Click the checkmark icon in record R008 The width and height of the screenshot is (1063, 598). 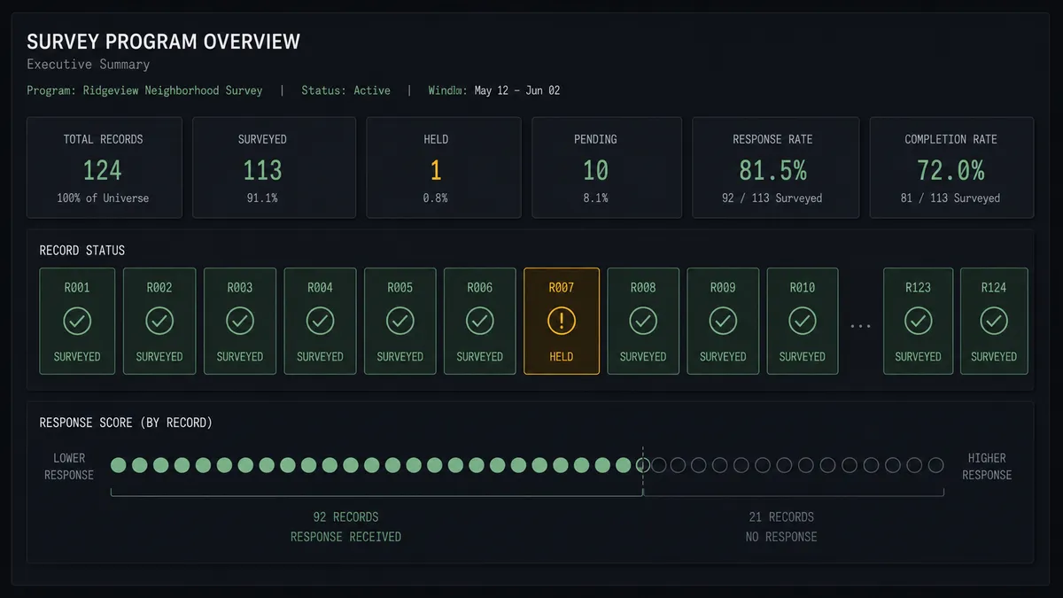pyautogui.click(x=643, y=322)
